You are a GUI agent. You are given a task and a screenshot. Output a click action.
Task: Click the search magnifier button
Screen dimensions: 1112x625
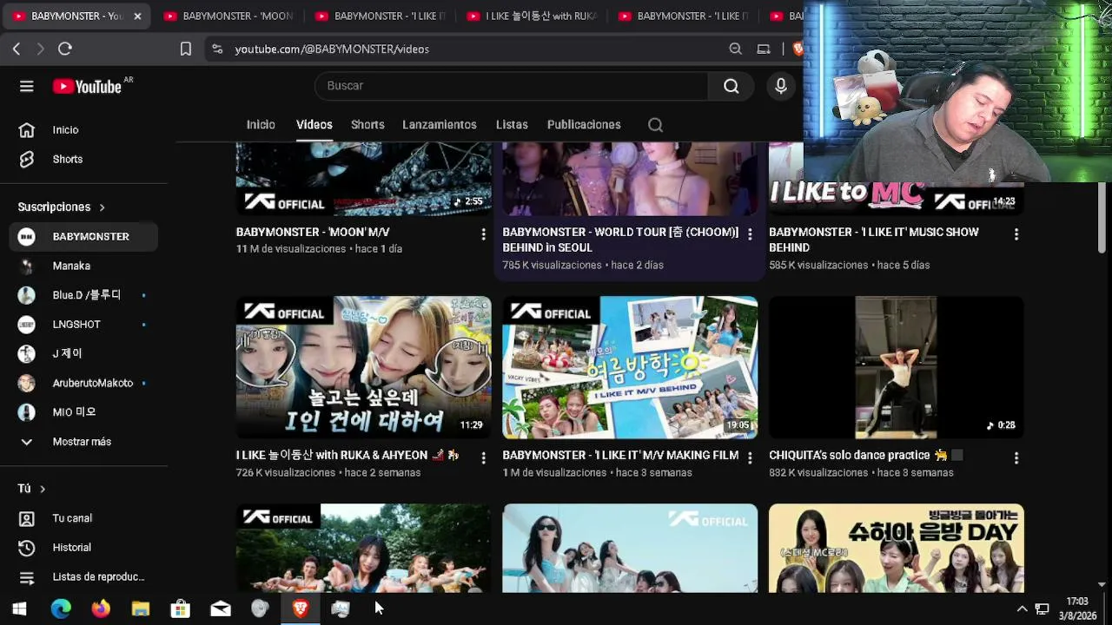click(x=731, y=86)
